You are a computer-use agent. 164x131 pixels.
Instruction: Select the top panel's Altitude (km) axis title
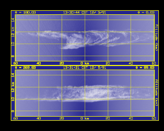click(157, 38)
